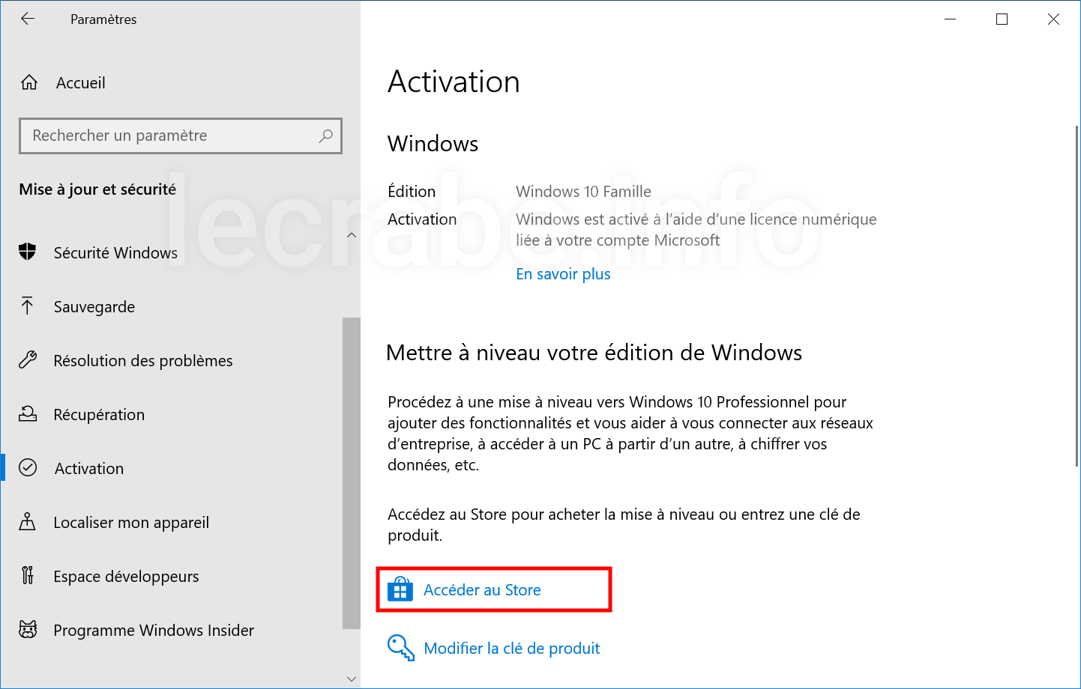Viewport: 1081px width, 689px height.
Task: Click the sidebar scroll-down arrow
Action: click(352, 679)
